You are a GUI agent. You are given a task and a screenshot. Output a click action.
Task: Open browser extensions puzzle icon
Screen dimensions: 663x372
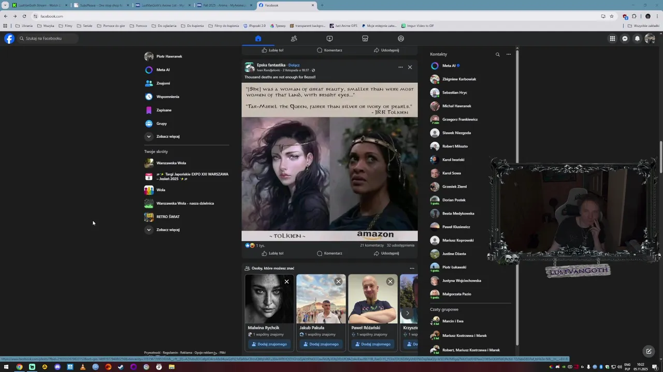(x=634, y=16)
